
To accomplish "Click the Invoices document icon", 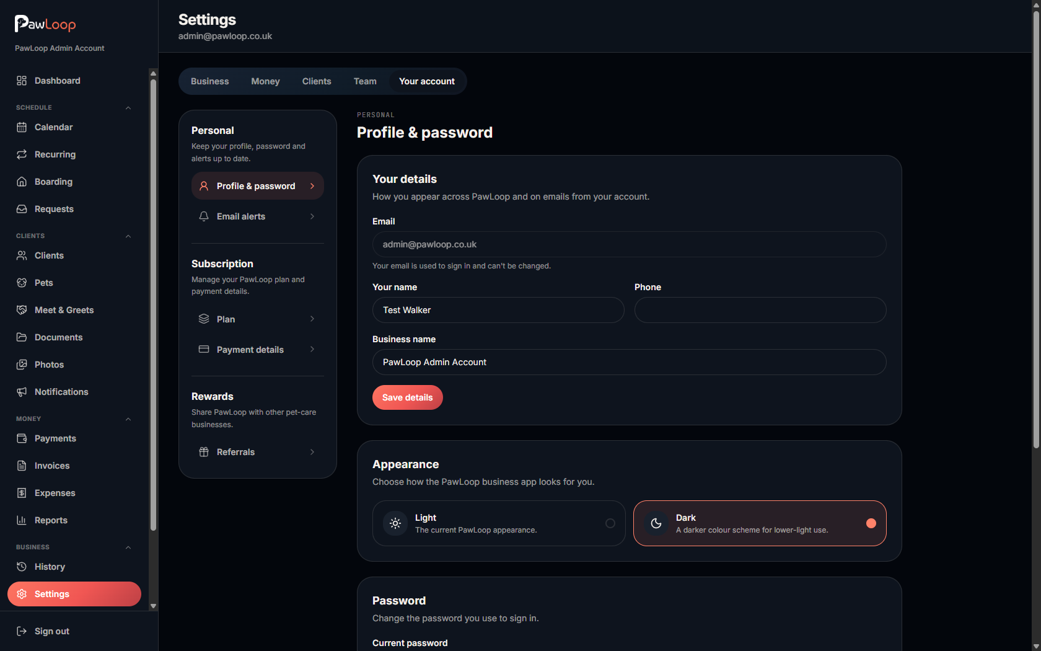I will pos(22,466).
